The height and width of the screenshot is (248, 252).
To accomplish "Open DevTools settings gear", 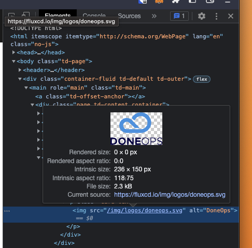I will tap(202, 16).
